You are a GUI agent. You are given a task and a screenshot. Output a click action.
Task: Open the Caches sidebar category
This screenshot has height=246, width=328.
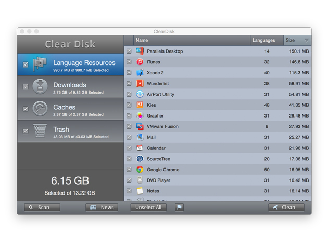[x=70, y=109]
